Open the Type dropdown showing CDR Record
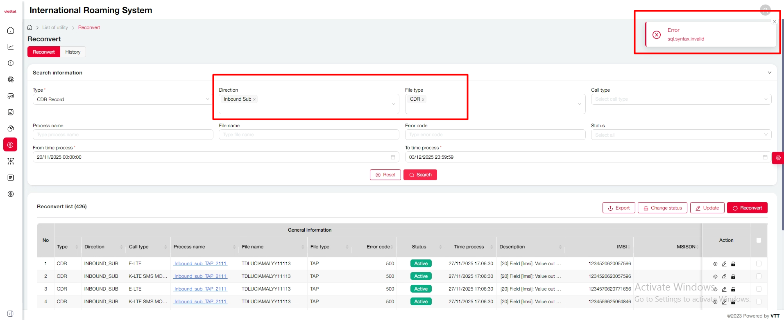Viewport: 784px width, 320px height. click(122, 99)
